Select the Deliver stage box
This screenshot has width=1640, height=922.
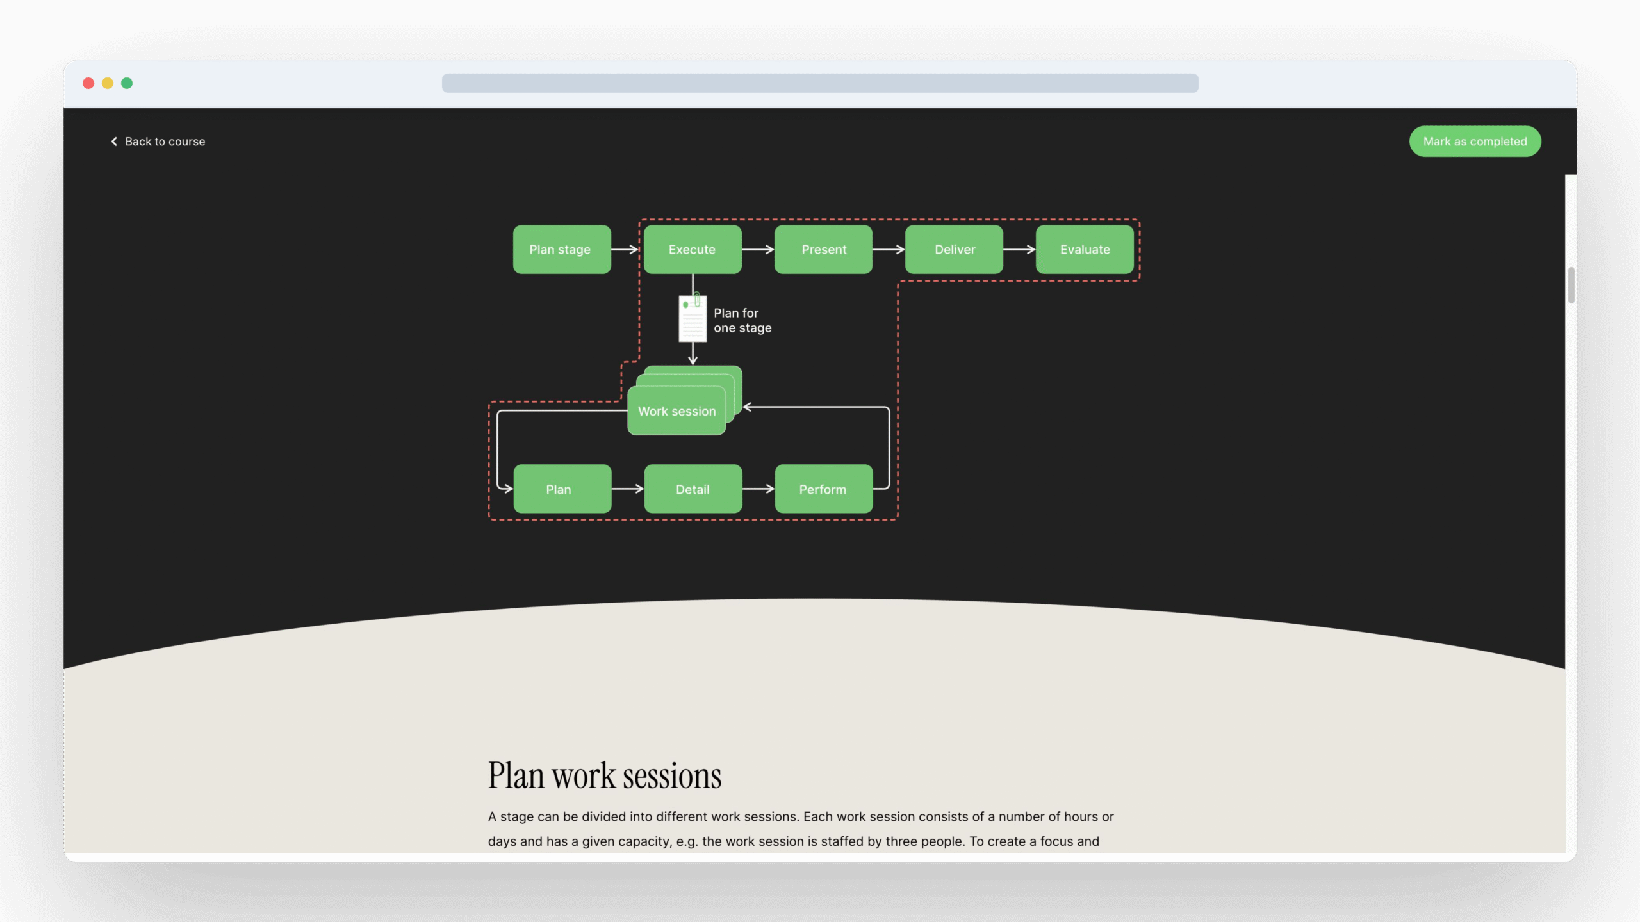coord(954,250)
